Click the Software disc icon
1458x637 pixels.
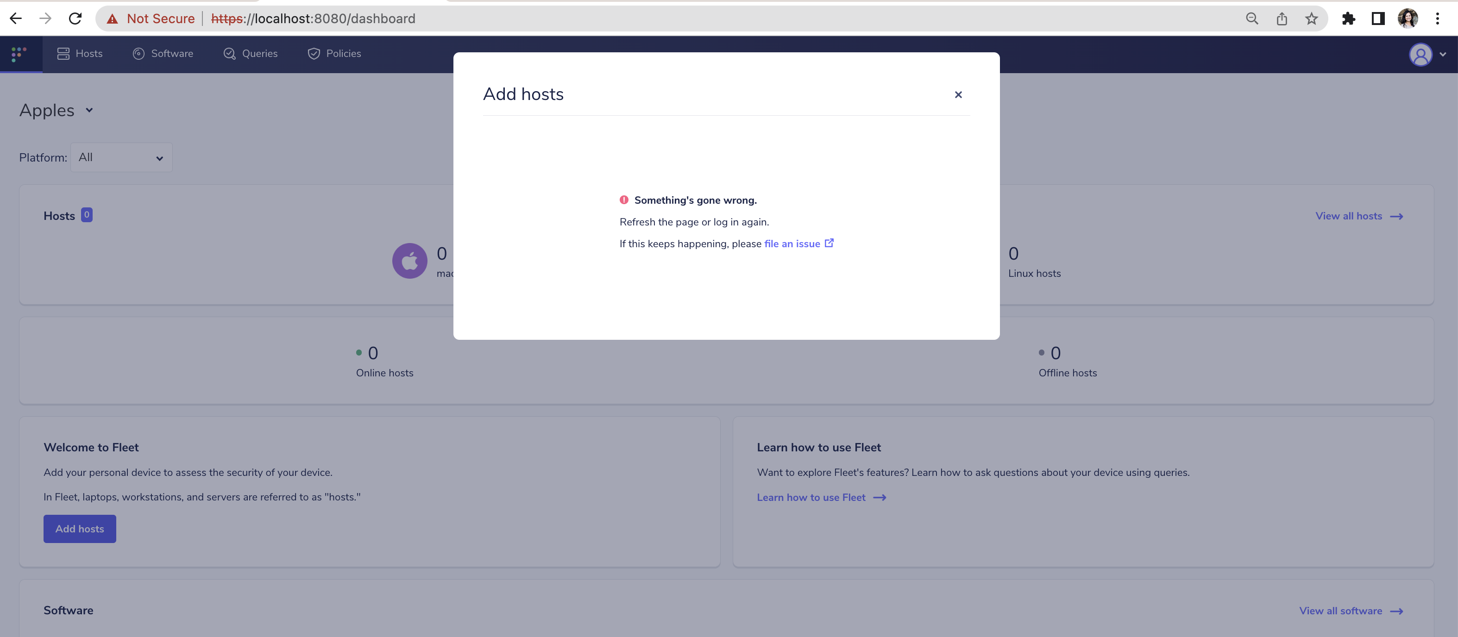tap(138, 53)
